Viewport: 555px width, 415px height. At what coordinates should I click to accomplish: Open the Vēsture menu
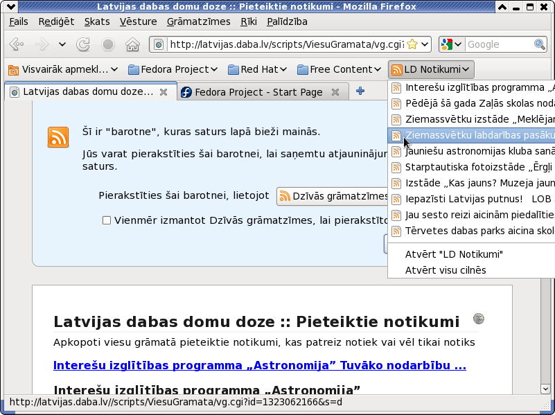coord(138,21)
